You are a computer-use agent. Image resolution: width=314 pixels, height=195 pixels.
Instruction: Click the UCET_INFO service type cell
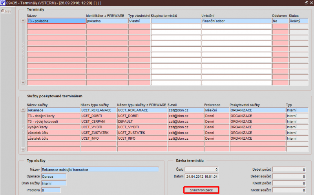(99, 138)
